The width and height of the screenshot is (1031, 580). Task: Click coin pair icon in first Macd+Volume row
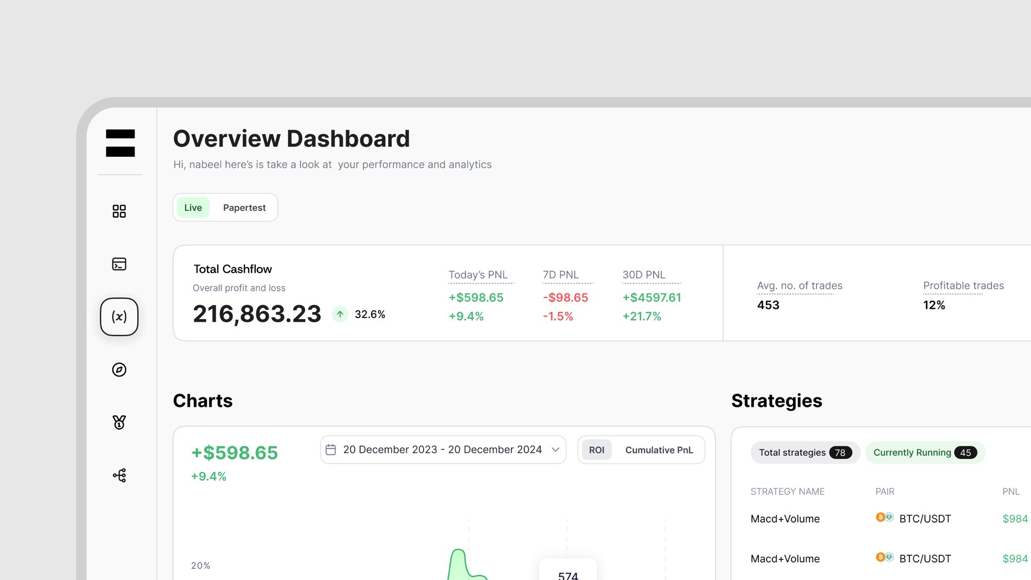885,517
